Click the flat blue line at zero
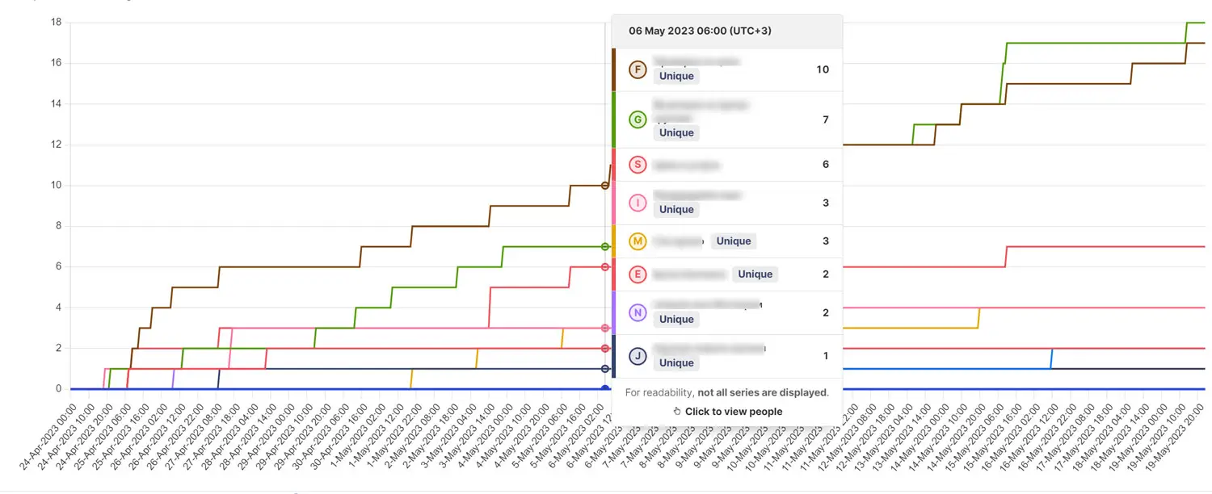1212x494 pixels. 323,388
